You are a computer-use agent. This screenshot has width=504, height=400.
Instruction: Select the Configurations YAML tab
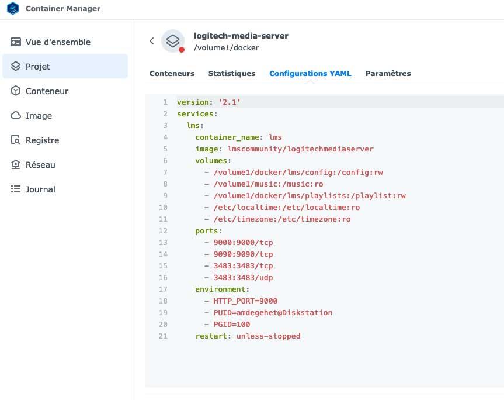point(310,74)
